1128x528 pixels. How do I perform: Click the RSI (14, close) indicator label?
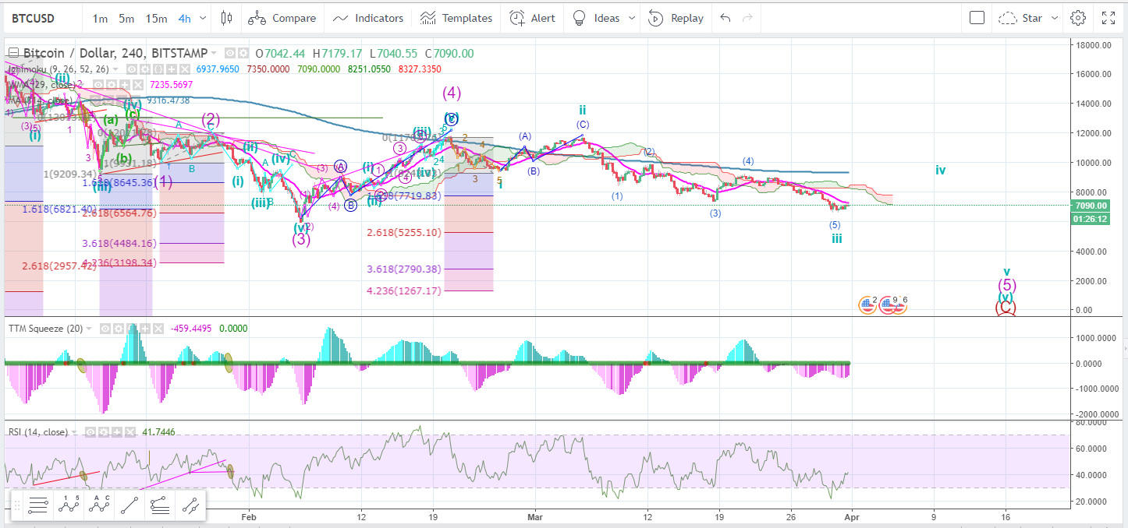(x=39, y=431)
